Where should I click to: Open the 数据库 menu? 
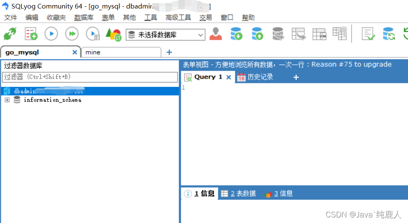click(x=84, y=17)
